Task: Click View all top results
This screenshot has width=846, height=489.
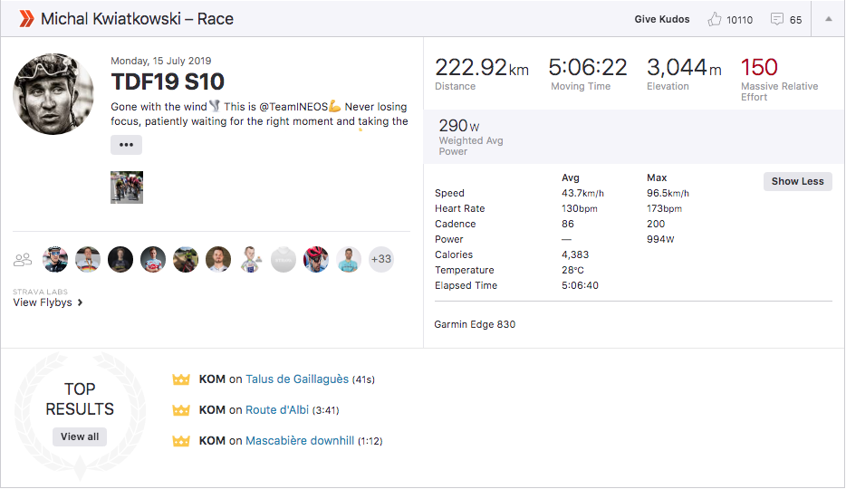Action: click(80, 436)
